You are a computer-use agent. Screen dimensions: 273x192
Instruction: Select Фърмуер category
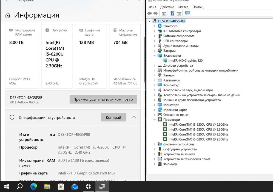pos(170,164)
